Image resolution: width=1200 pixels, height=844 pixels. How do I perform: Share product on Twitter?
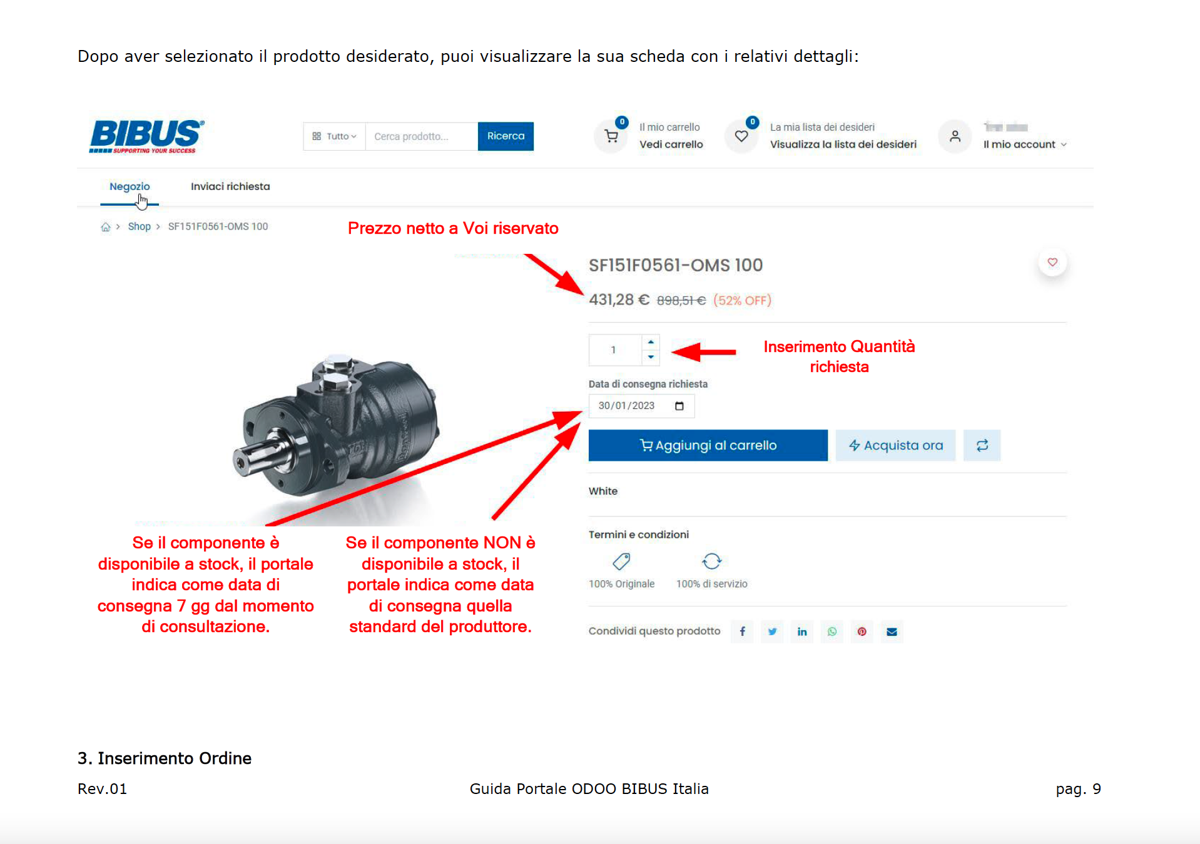pyautogui.click(x=772, y=631)
